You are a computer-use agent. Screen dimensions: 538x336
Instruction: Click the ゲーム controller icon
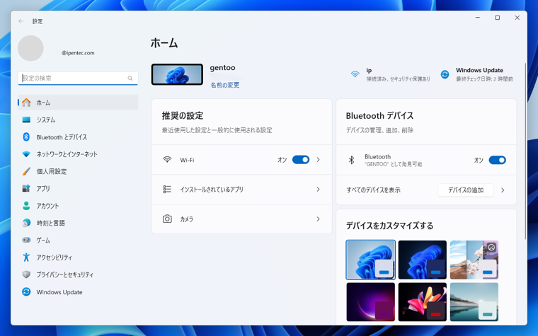pyautogui.click(x=26, y=240)
